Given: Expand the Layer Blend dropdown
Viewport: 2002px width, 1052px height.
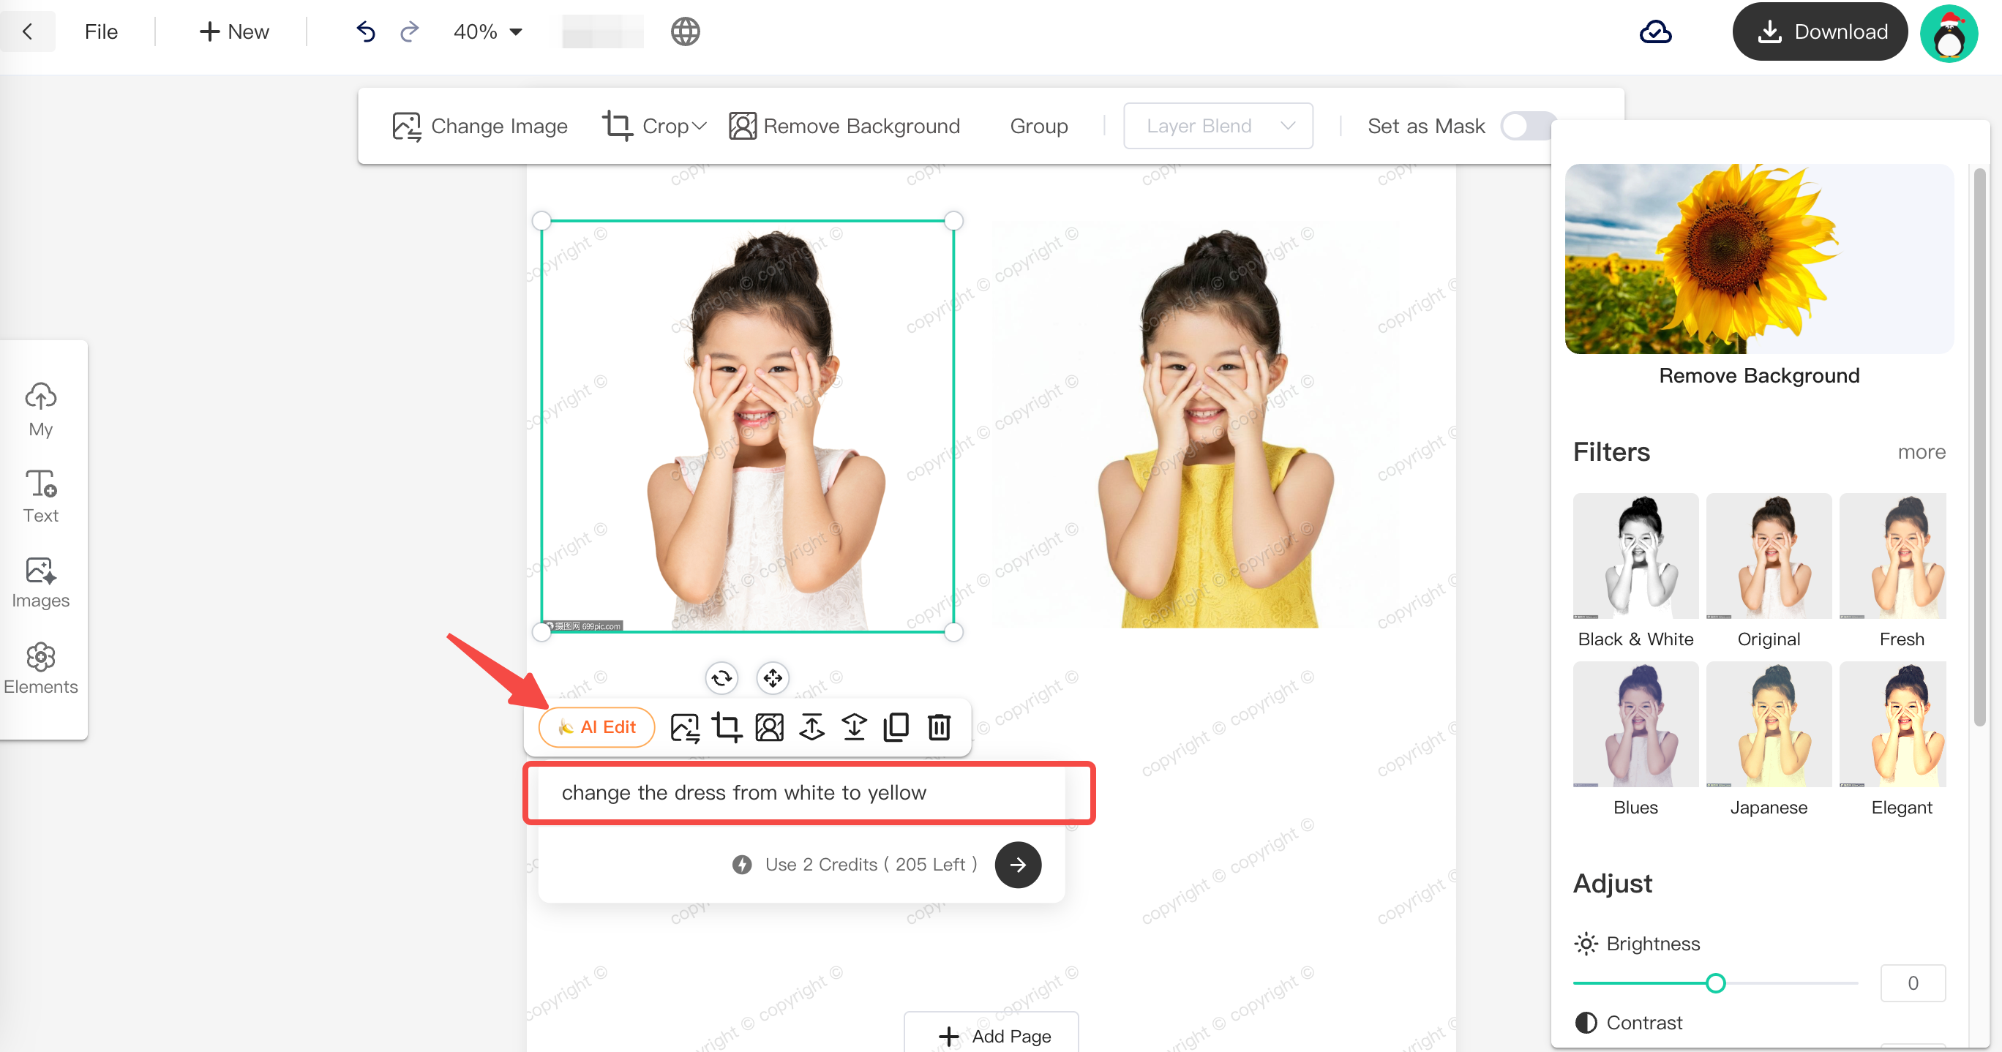Looking at the screenshot, I should click(x=1217, y=126).
